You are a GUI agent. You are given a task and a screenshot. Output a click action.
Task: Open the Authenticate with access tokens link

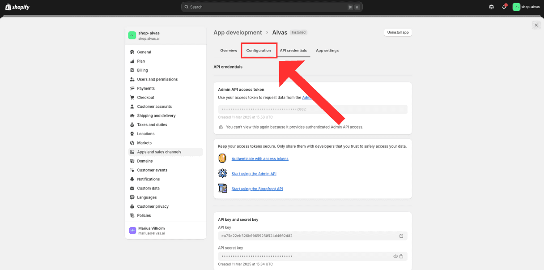pyautogui.click(x=260, y=159)
